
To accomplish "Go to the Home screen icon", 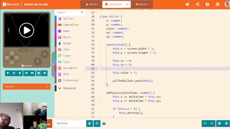I will 187,4.
